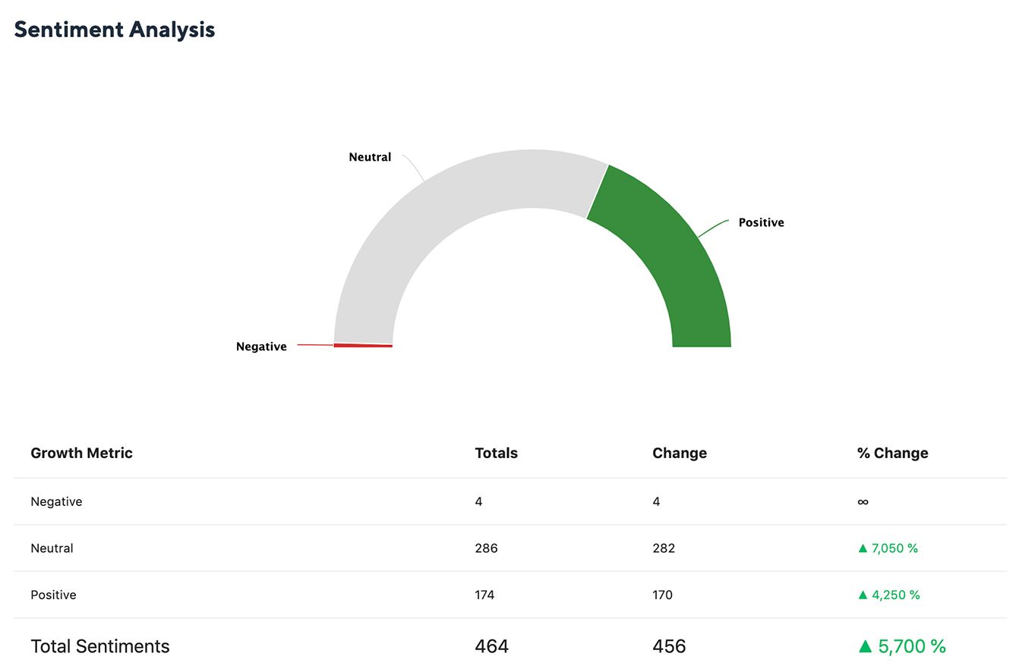The width and height of the screenshot is (1016, 672).
Task: Click the thin red Negative sliver on the gauge
Action: click(x=363, y=345)
